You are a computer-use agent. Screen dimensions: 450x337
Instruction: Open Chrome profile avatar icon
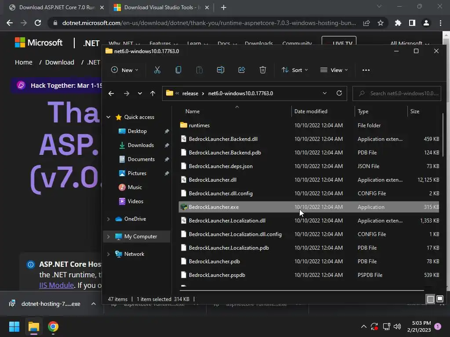[426, 23]
